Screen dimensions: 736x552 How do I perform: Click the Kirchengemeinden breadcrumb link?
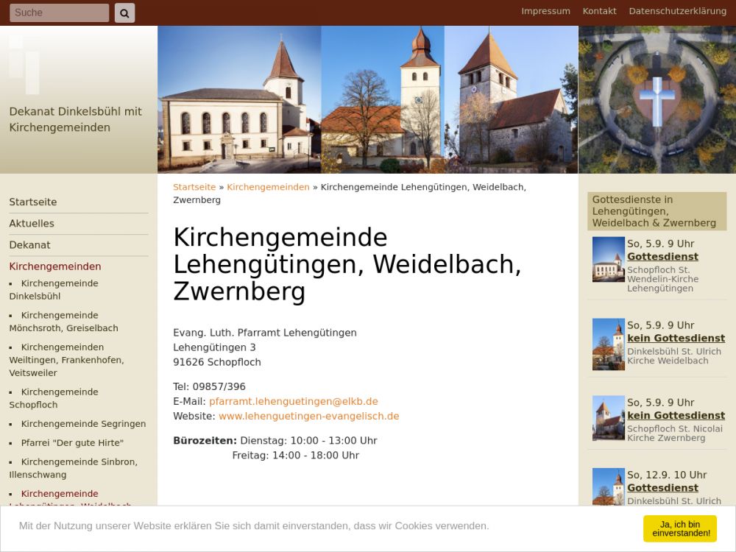click(x=268, y=187)
